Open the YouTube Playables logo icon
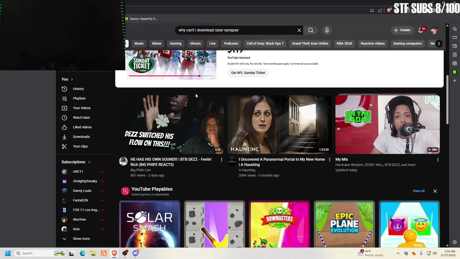This screenshot has width=460, height=259. (x=125, y=191)
